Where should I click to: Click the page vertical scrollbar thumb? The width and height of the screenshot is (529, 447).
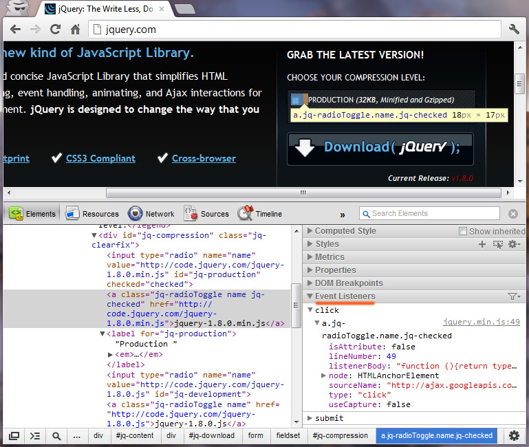[519, 84]
